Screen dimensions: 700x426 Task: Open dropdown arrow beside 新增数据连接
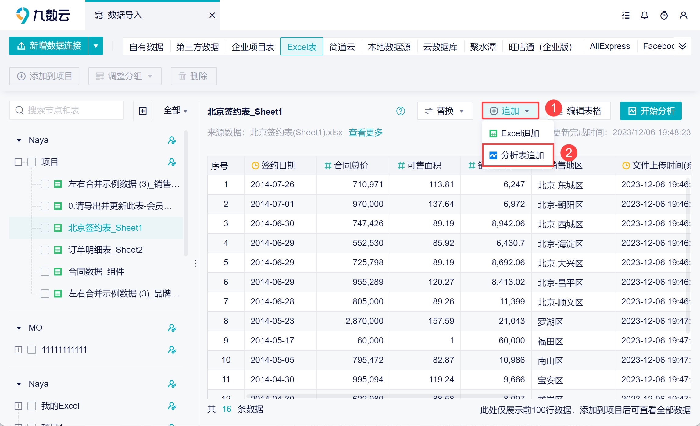pyautogui.click(x=96, y=46)
